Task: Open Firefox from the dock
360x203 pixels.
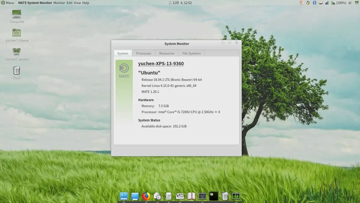Action: (x=146, y=196)
